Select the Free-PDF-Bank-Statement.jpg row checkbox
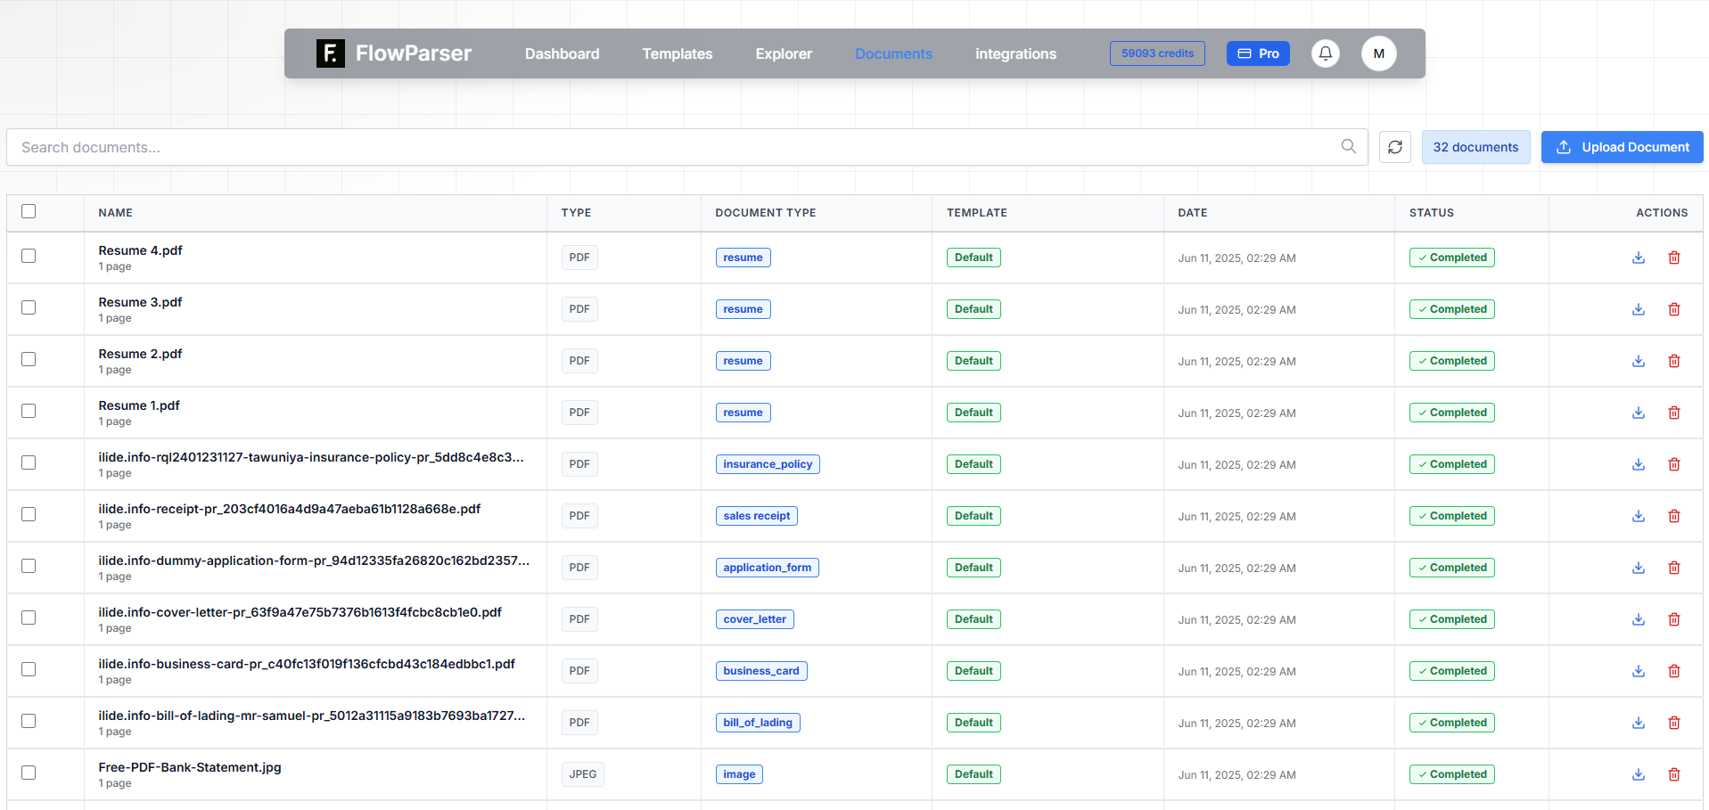The height and width of the screenshot is (810, 1709). (x=29, y=773)
